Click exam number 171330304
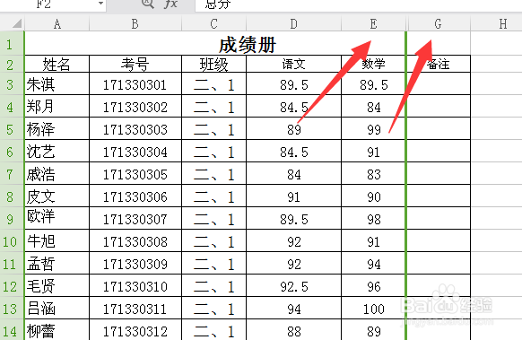 pos(135,152)
